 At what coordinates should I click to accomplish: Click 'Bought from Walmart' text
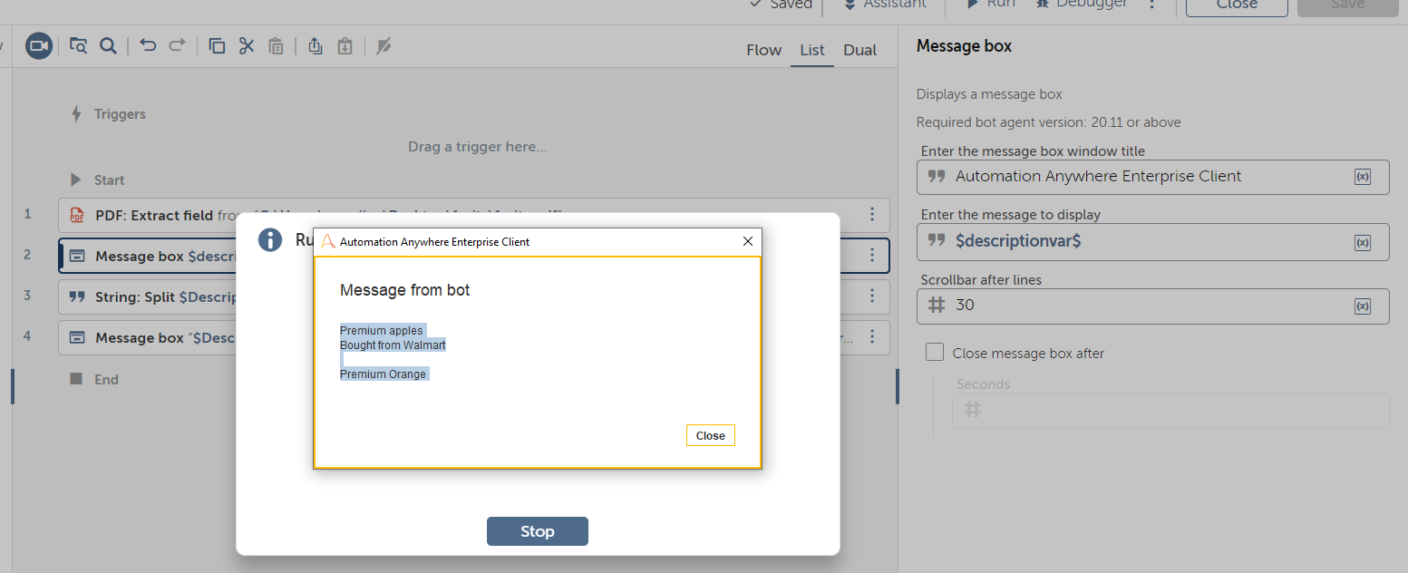(x=393, y=345)
